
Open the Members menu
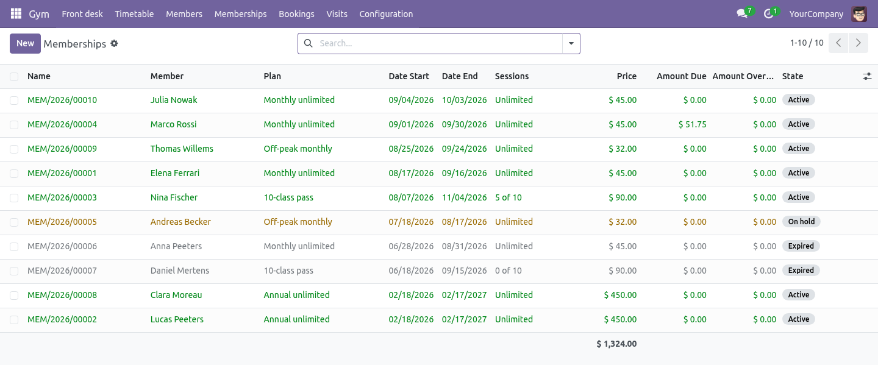tap(184, 13)
